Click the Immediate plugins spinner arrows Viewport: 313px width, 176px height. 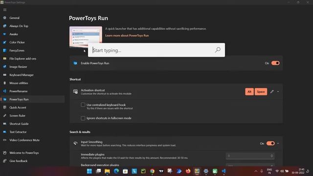[272, 156]
